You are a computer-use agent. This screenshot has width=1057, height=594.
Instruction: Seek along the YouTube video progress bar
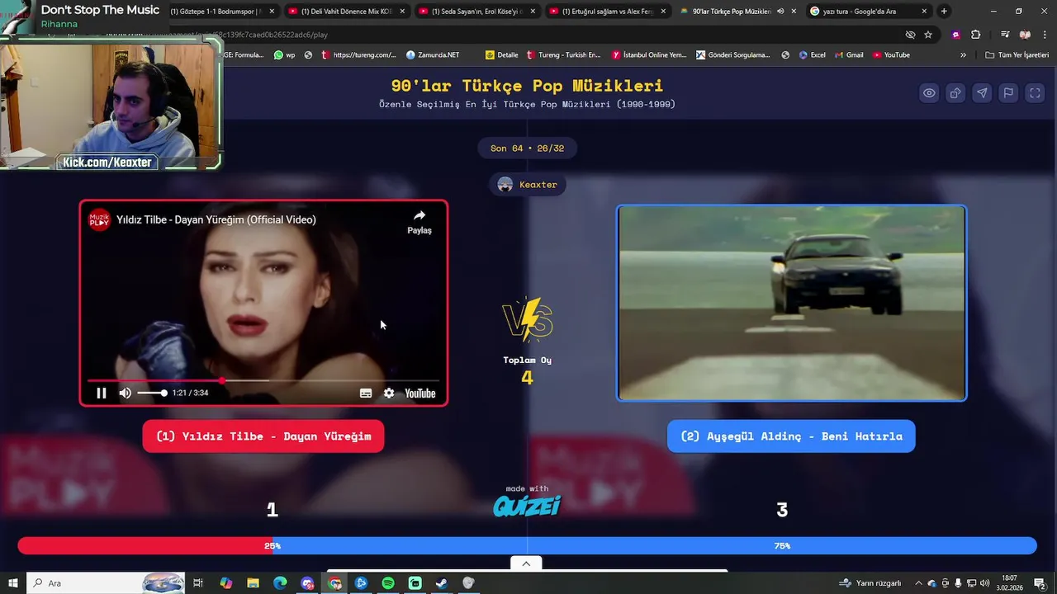pyautogui.click(x=263, y=381)
